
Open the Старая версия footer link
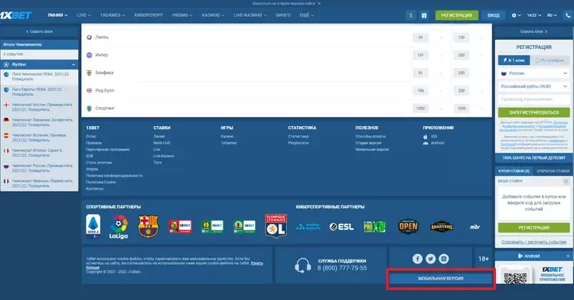click(x=368, y=143)
